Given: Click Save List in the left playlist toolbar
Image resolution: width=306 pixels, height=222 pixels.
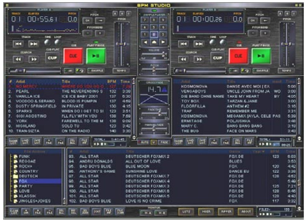Looking at the screenshot, I should pos(37,141).
